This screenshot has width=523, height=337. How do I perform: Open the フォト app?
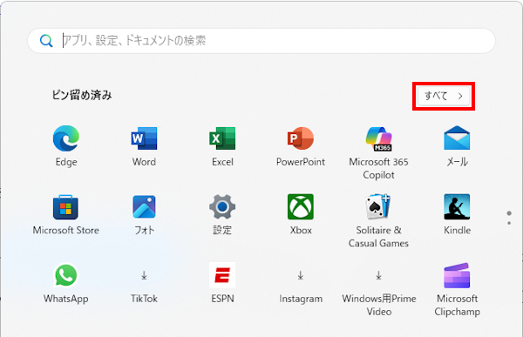tap(144, 207)
